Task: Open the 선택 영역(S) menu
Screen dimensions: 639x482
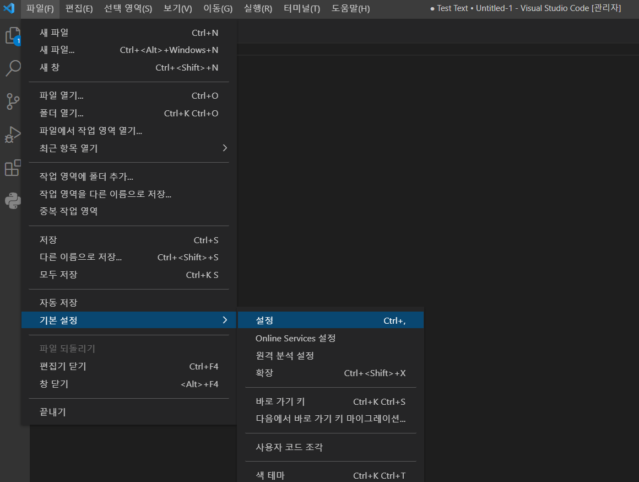Action: click(x=128, y=9)
